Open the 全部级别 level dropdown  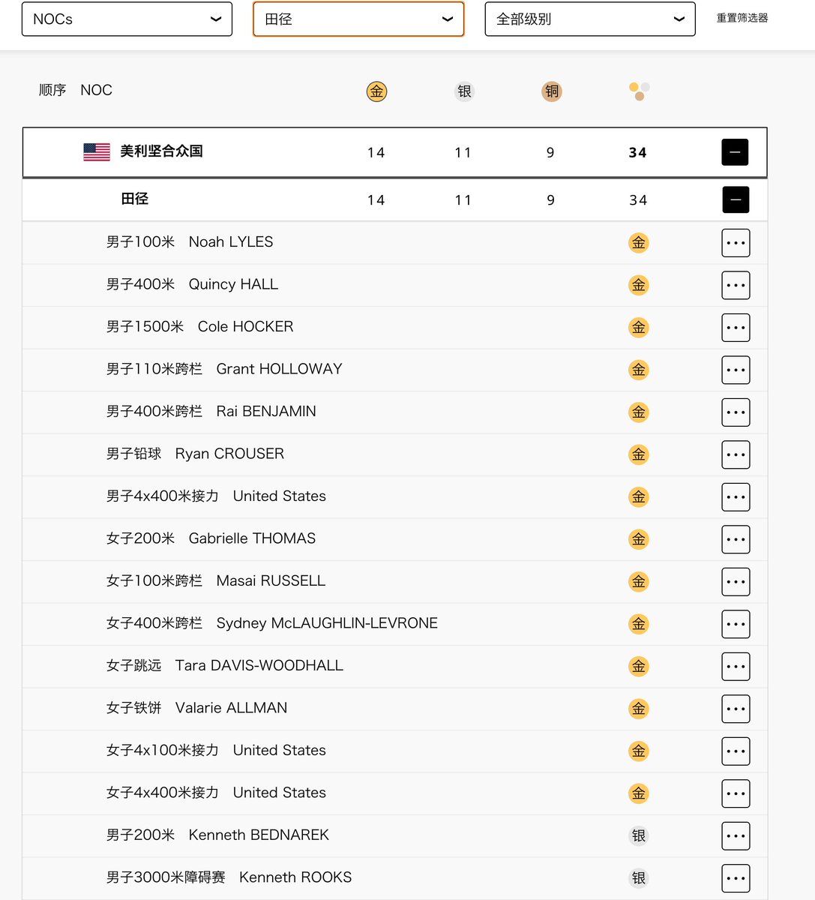tap(590, 19)
